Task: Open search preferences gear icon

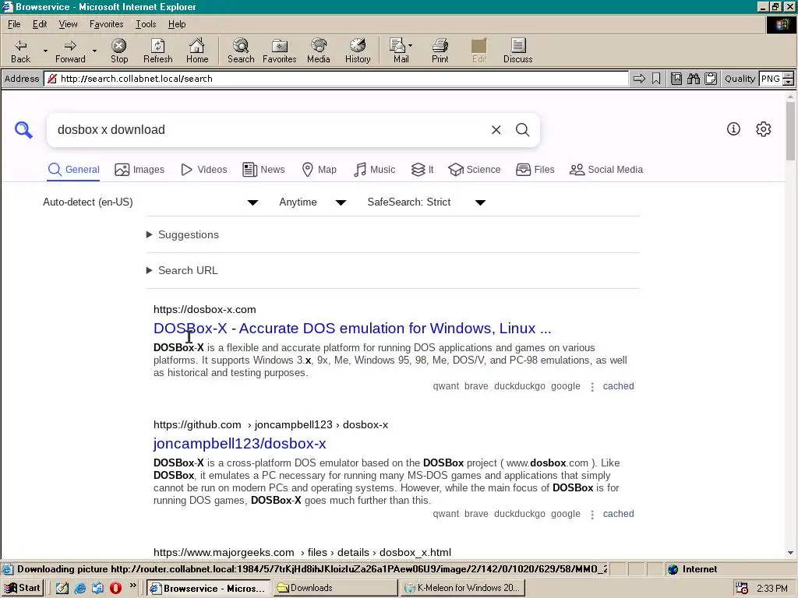Action: coord(764,129)
